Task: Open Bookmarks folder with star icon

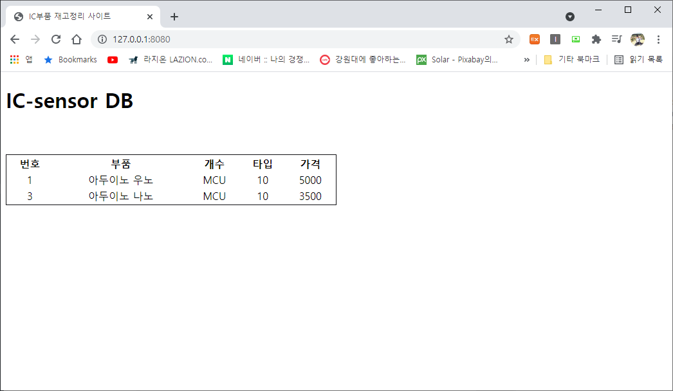Action: [x=70, y=59]
